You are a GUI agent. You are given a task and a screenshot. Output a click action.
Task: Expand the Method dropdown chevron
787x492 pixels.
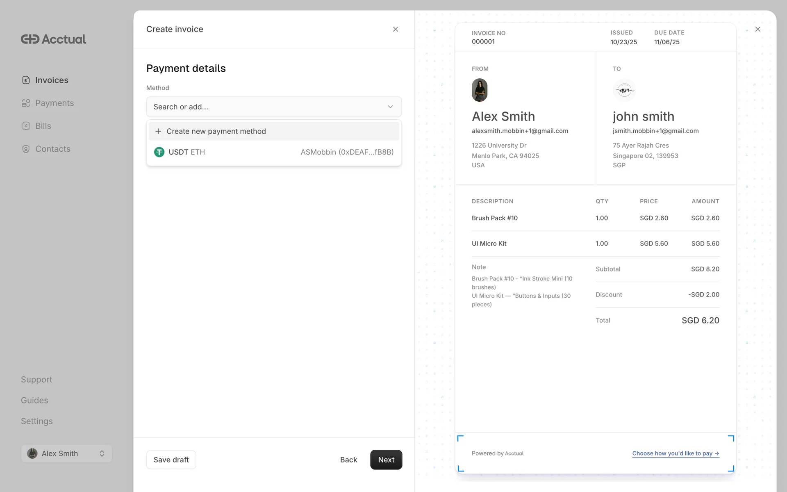[x=390, y=107]
